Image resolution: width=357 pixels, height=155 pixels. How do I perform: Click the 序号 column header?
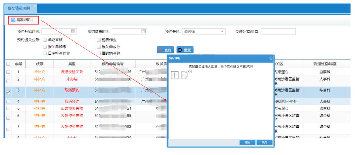pos(18,64)
